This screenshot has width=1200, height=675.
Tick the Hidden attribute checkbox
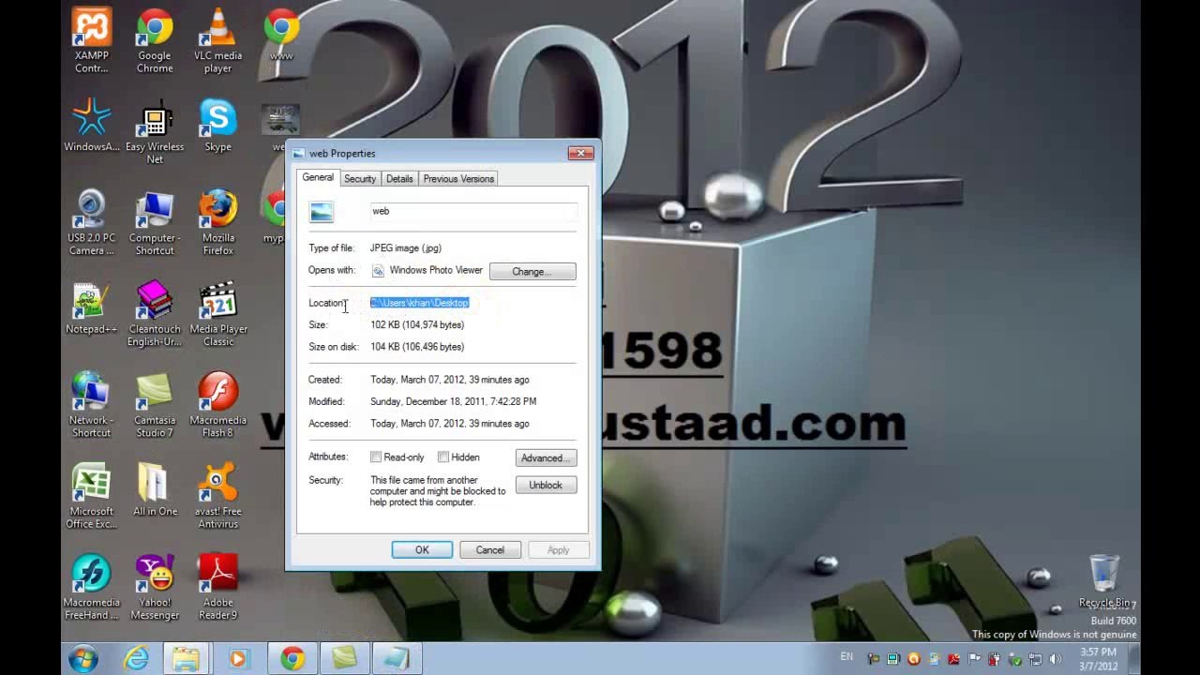[443, 457]
